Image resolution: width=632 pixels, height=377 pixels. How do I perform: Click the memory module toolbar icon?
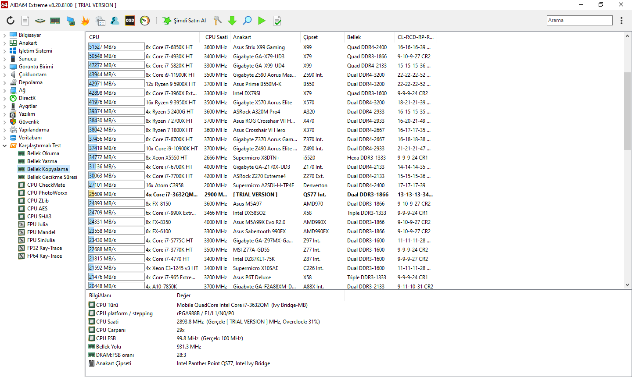click(x=55, y=20)
